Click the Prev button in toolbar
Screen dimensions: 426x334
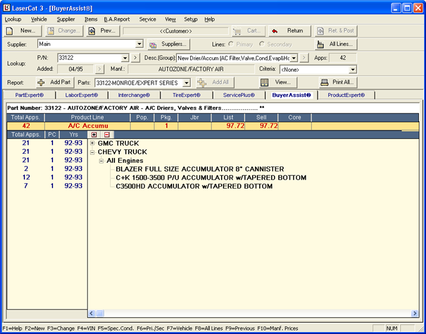101,30
